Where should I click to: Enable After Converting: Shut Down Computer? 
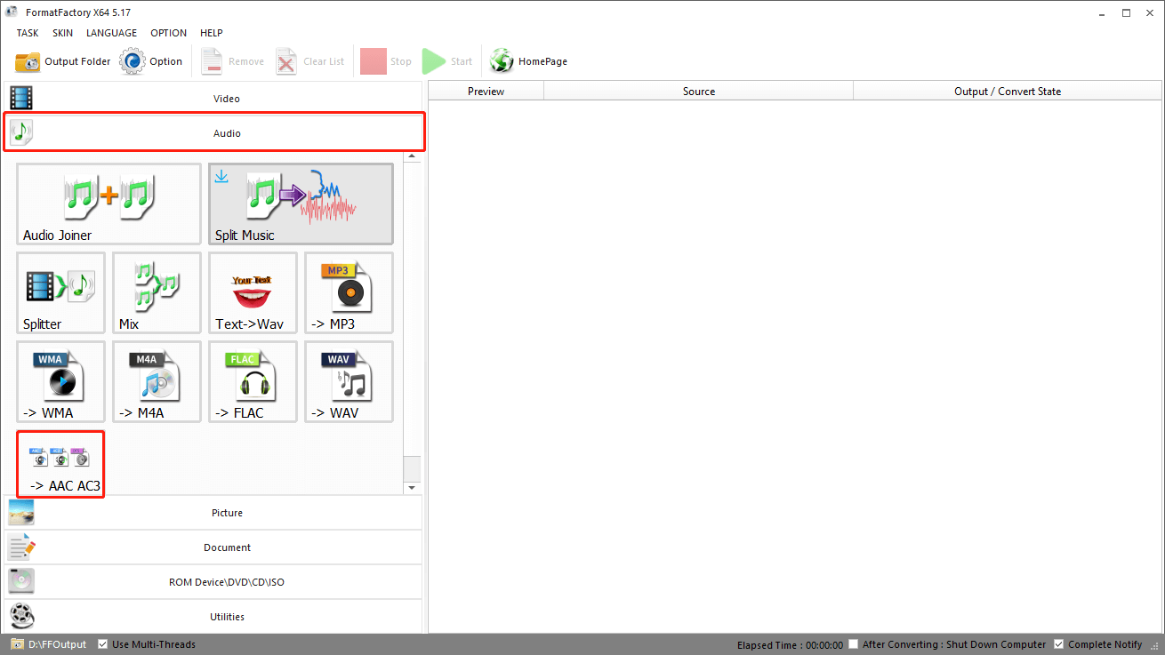pyautogui.click(x=854, y=644)
